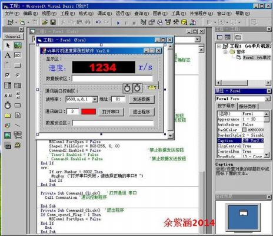Click the 通讯端口 field showing 3
273x236 pixels.
[x=73, y=112]
